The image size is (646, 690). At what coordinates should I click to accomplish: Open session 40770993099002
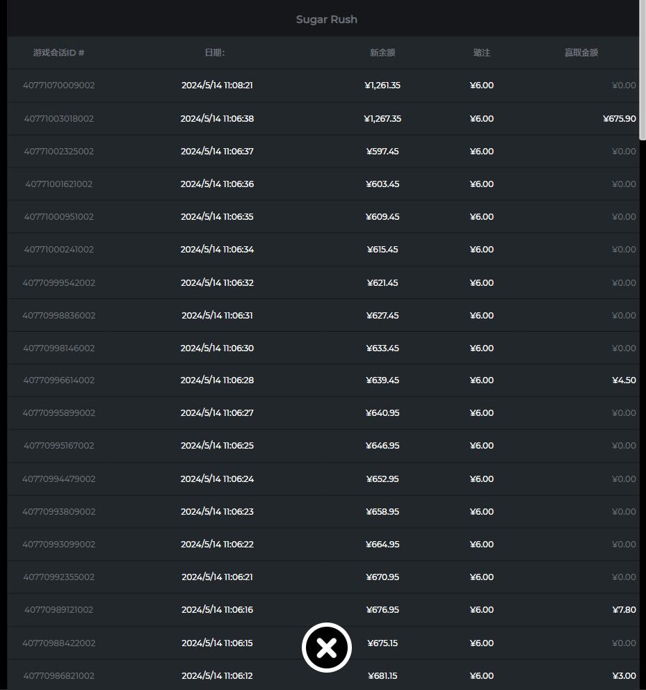pyautogui.click(x=59, y=545)
